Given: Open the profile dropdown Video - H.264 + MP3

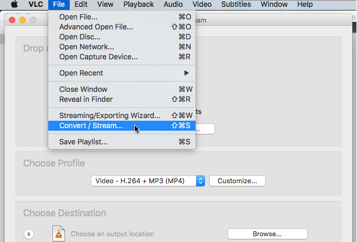Looking at the screenshot, I should click(x=148, y=181).
